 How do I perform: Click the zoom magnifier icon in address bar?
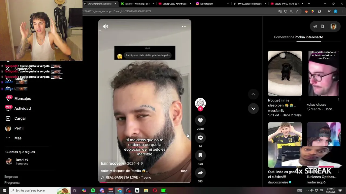pyautogui.click(x=291, y=11)
